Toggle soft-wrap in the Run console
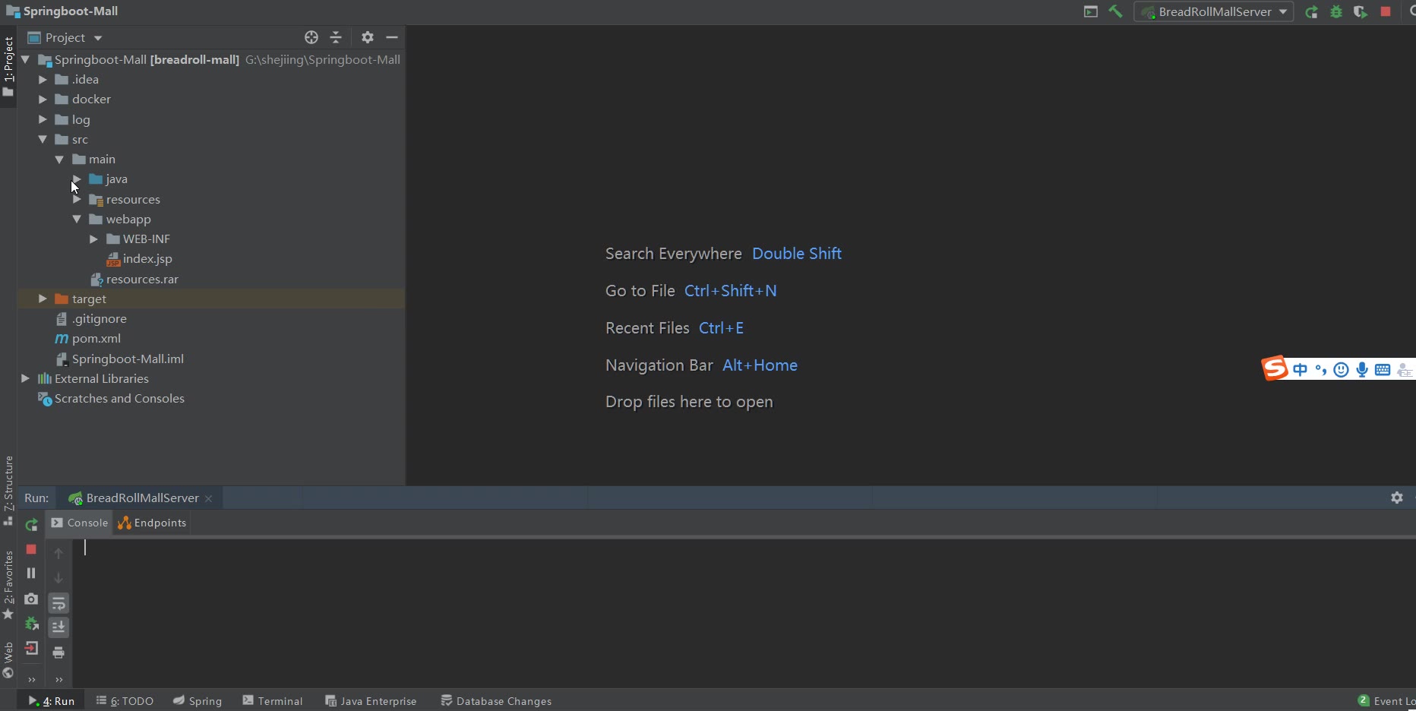The width and height of the screenshot is (1416, 711). click(58, 603)
